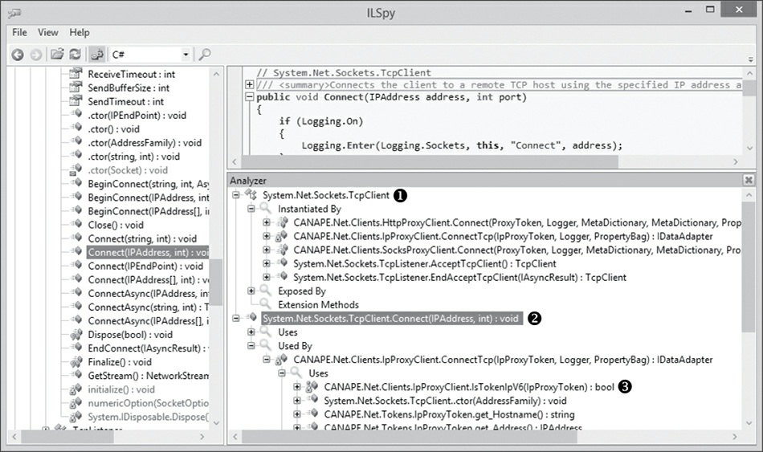Select numericOption(SocketOption...) method
Screen dimensions: 763x452
click(x=149, y=403)
